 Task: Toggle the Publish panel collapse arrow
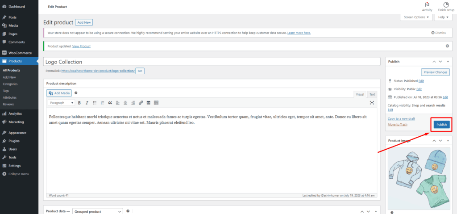448,62
